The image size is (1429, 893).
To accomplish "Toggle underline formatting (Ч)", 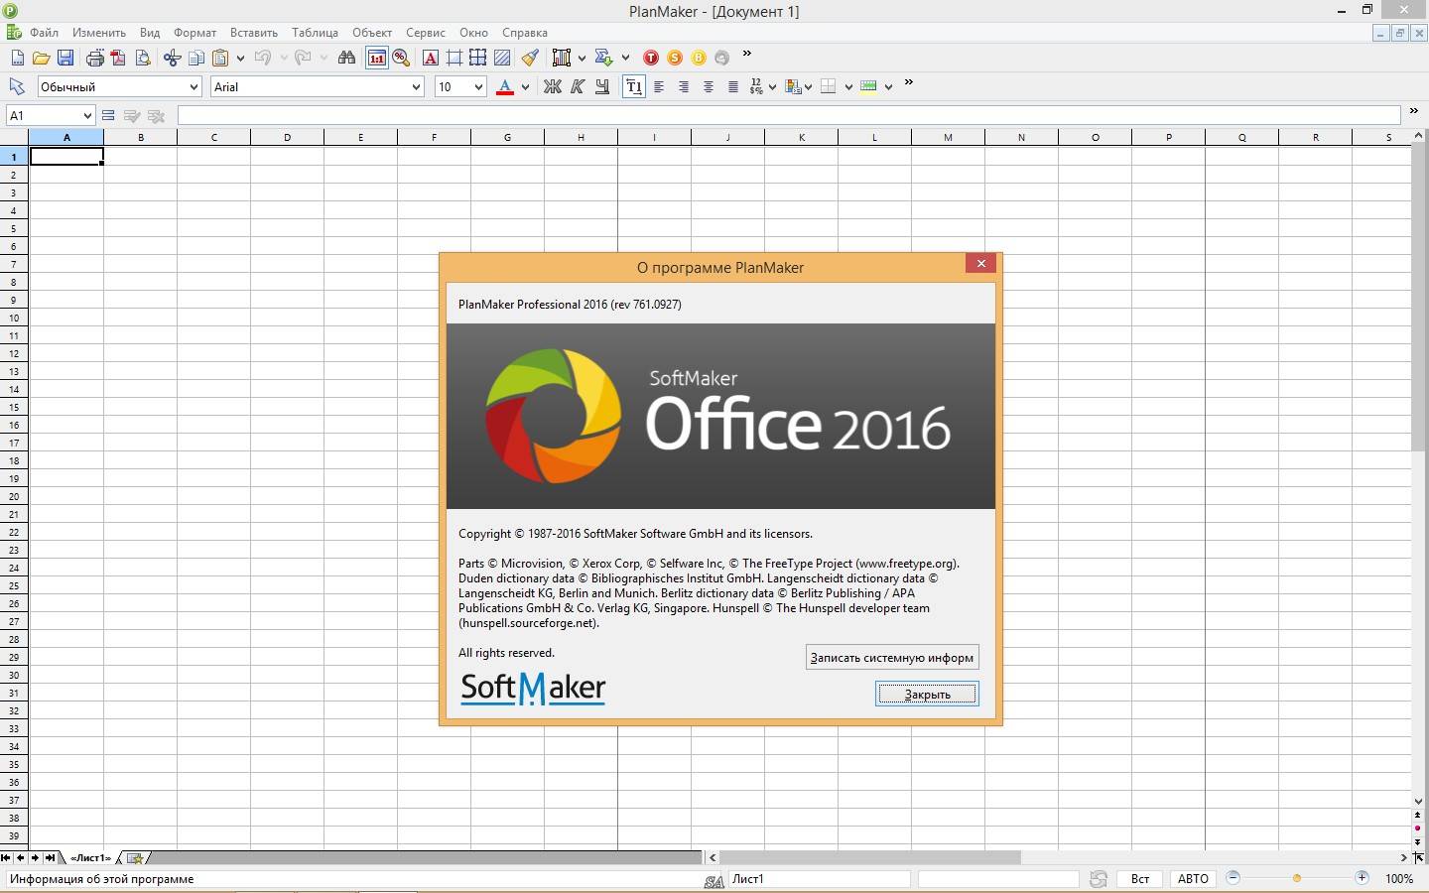I will (x=602, y=86).
